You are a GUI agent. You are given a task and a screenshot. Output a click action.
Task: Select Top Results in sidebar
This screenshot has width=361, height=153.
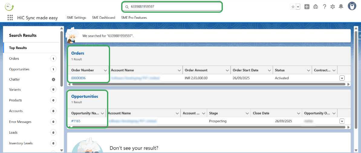pos(31,48)
